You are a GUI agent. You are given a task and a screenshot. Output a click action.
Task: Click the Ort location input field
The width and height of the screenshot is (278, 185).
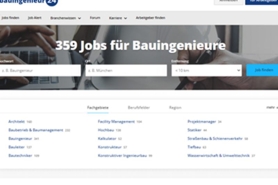(126, 70)
